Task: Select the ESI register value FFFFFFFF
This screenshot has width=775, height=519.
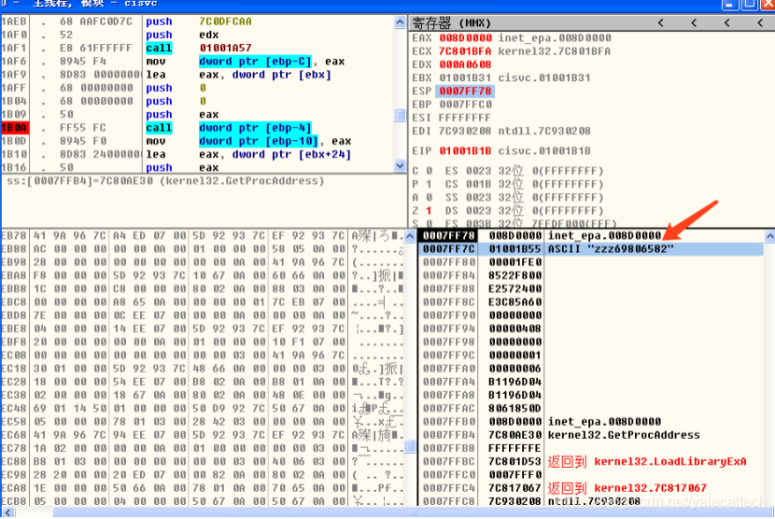Action: [465, 119]
